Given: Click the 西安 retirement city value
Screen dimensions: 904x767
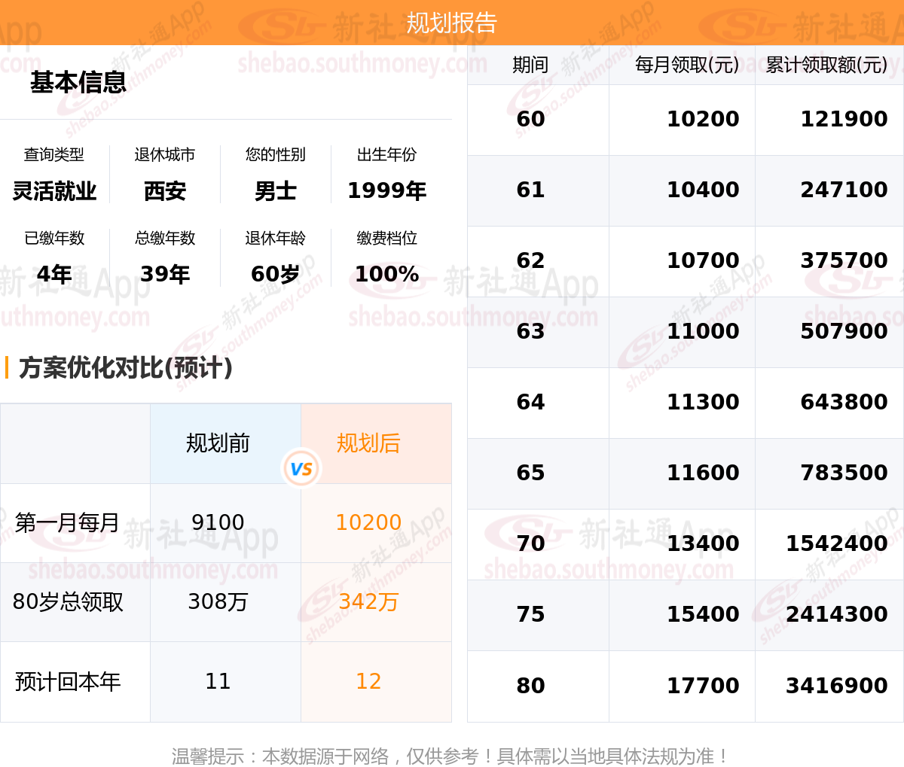Looking at the screenshot, I should (x=165, y=191).
